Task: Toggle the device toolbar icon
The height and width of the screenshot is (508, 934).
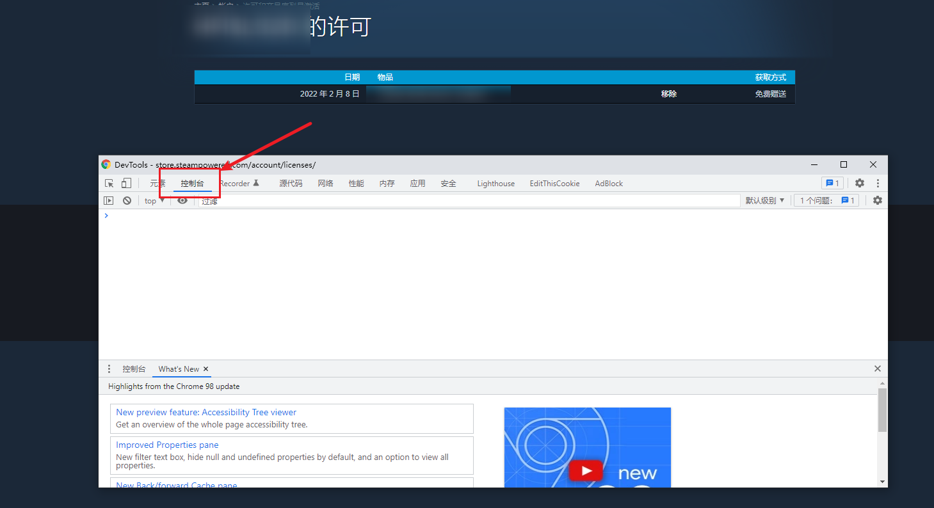Action: pos(126,184)
